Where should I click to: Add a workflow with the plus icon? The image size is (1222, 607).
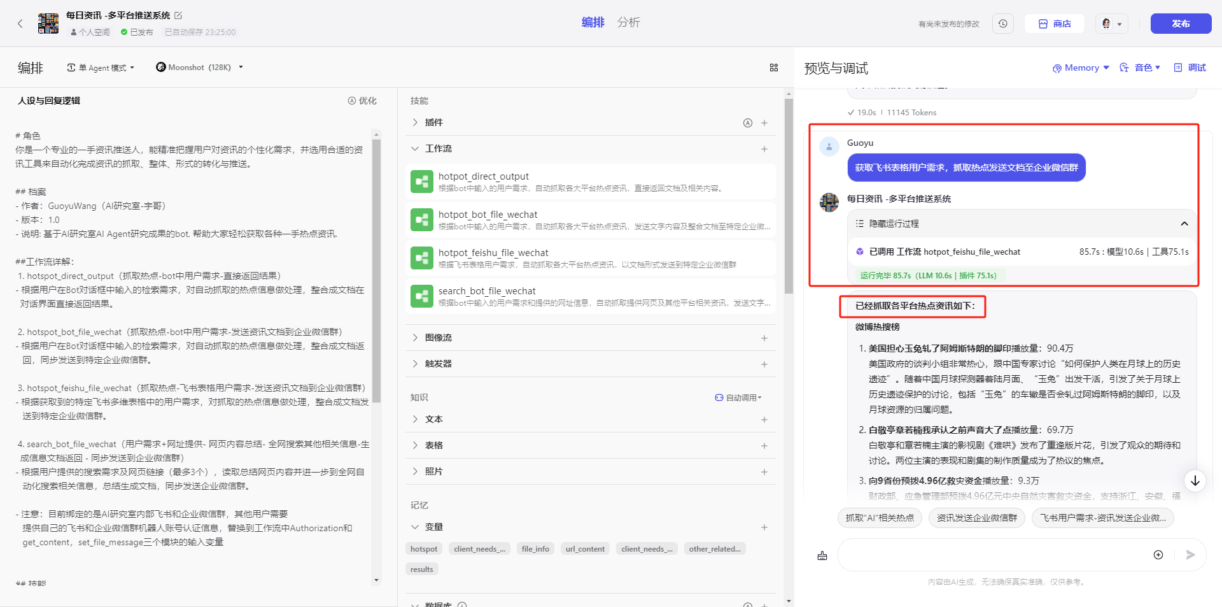click(x=764, y=149)
